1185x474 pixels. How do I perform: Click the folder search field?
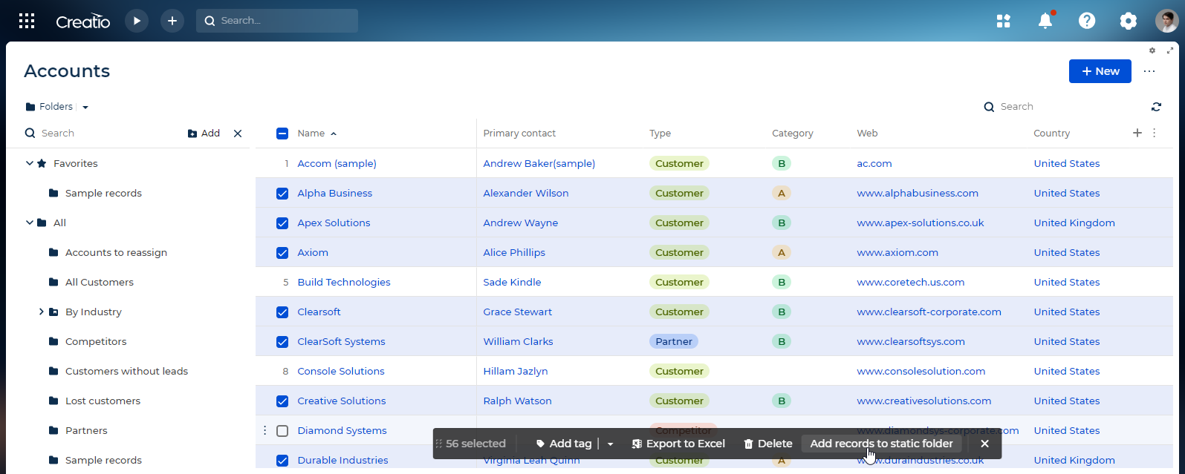click(102, 134)
